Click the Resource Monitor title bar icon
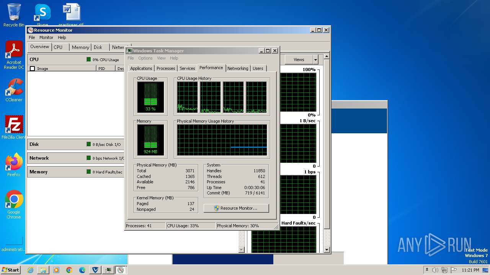490x275 pixels. coord(30,30)
